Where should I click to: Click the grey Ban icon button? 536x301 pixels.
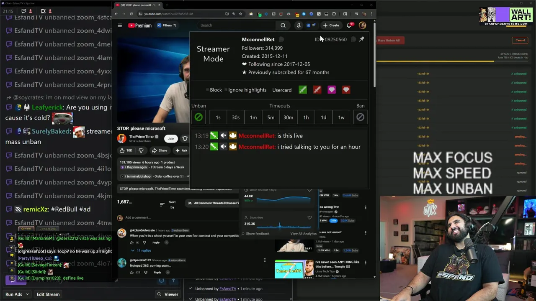point(360,117)
